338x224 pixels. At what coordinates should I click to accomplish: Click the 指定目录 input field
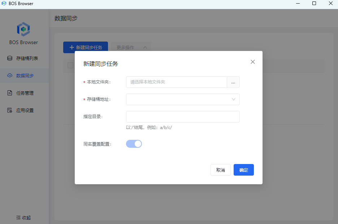click(x=183, y=117)
